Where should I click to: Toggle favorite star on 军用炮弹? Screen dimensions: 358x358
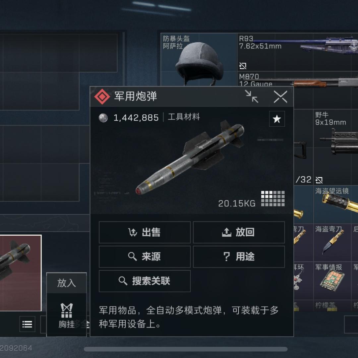277,119
